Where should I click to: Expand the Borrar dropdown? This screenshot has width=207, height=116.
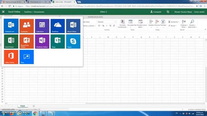[176, 26]
